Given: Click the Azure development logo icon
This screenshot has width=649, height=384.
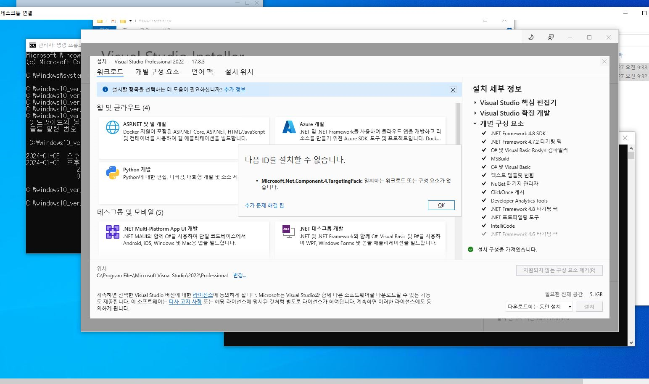Looking at the screenshot, I should (x=289, y=127).
